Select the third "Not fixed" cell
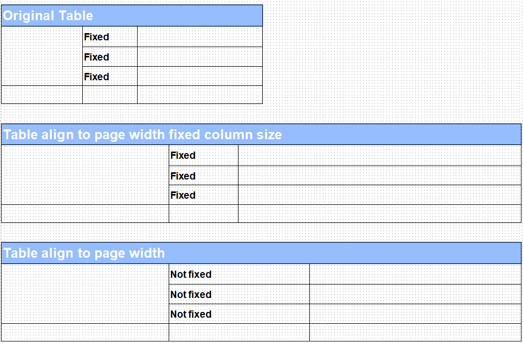Image resolution: width=523 pixels, height=343 pixels. (x=239, y=314)
